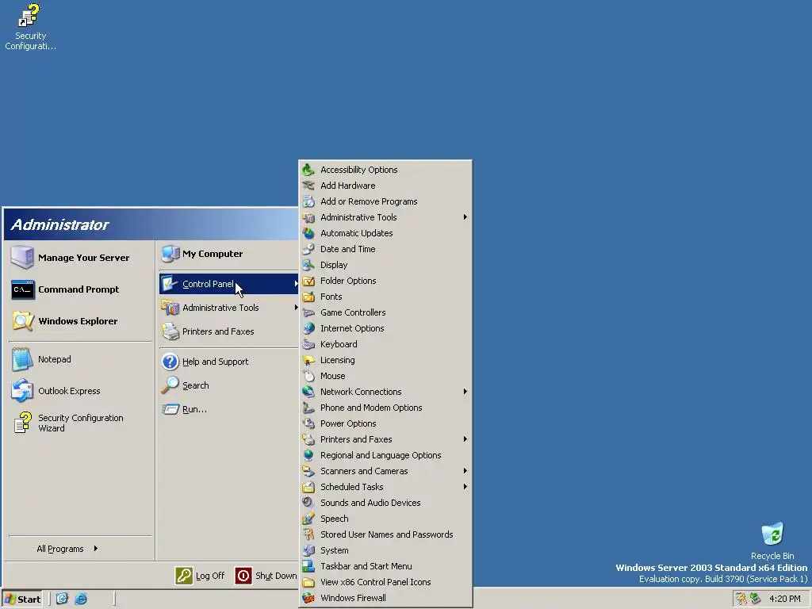Click the taskbar clock showing 4:20 PM
Screen dimensions: 812x609
[784, 599]
